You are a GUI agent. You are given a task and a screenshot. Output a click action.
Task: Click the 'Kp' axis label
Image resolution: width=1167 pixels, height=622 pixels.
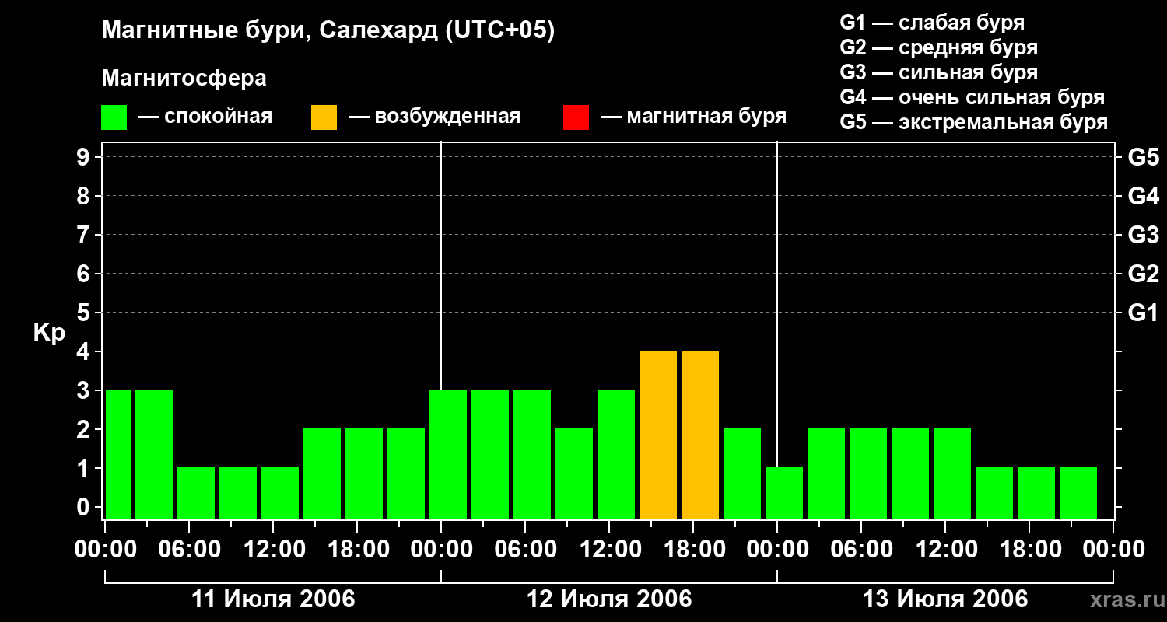(49, 333)
